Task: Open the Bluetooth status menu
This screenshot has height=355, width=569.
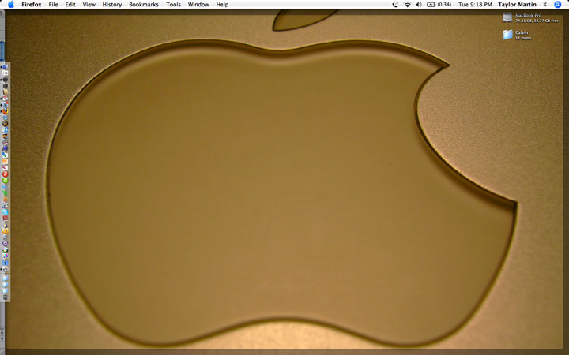Action: point(545,5)
